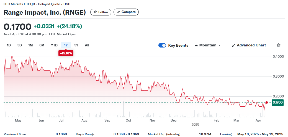Click the Dec x-axis label
Image resolution: width=288 pixels, height=137 pixels.
[173, 120]
